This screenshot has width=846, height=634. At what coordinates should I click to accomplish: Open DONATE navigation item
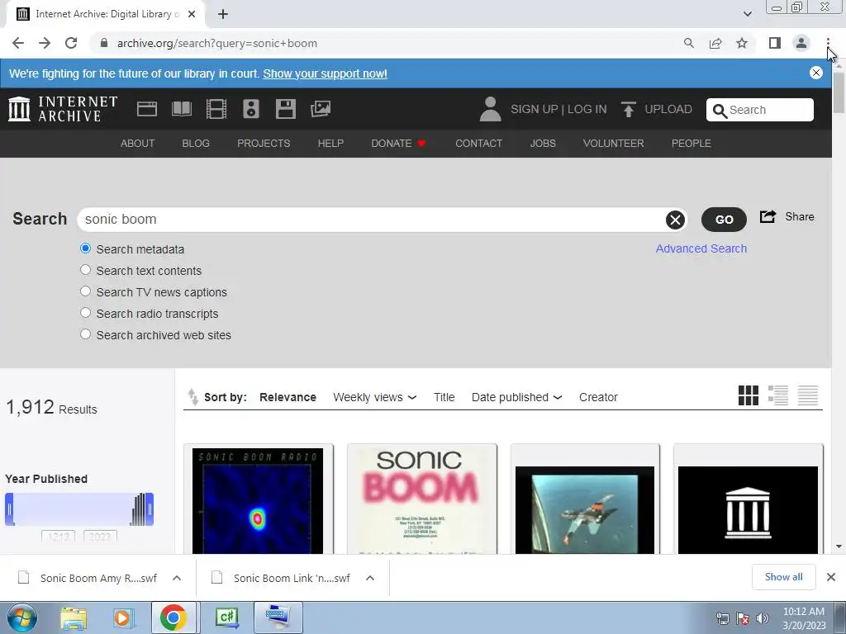399,144
